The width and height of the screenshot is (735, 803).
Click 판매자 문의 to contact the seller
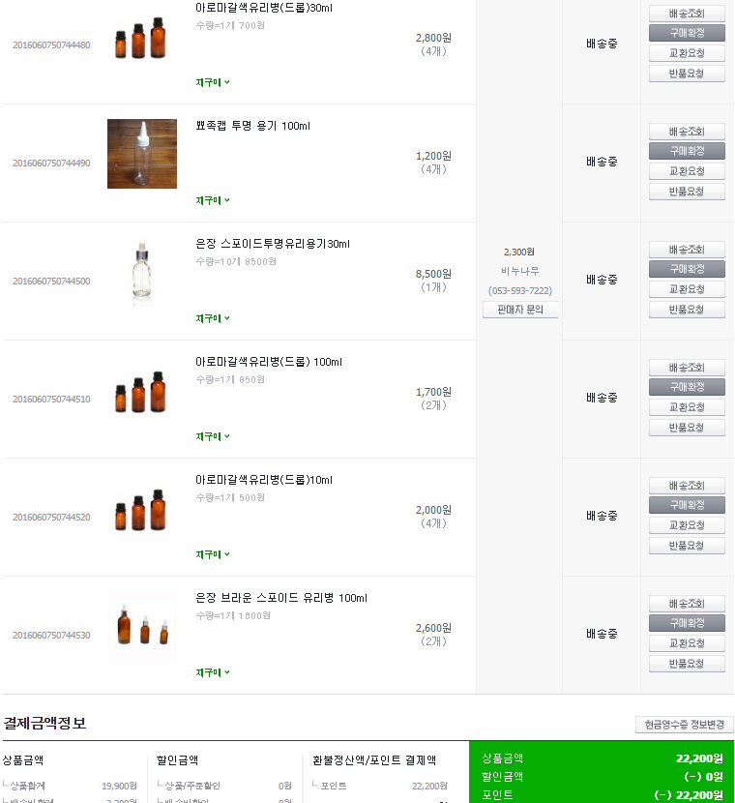pos(520,310)
